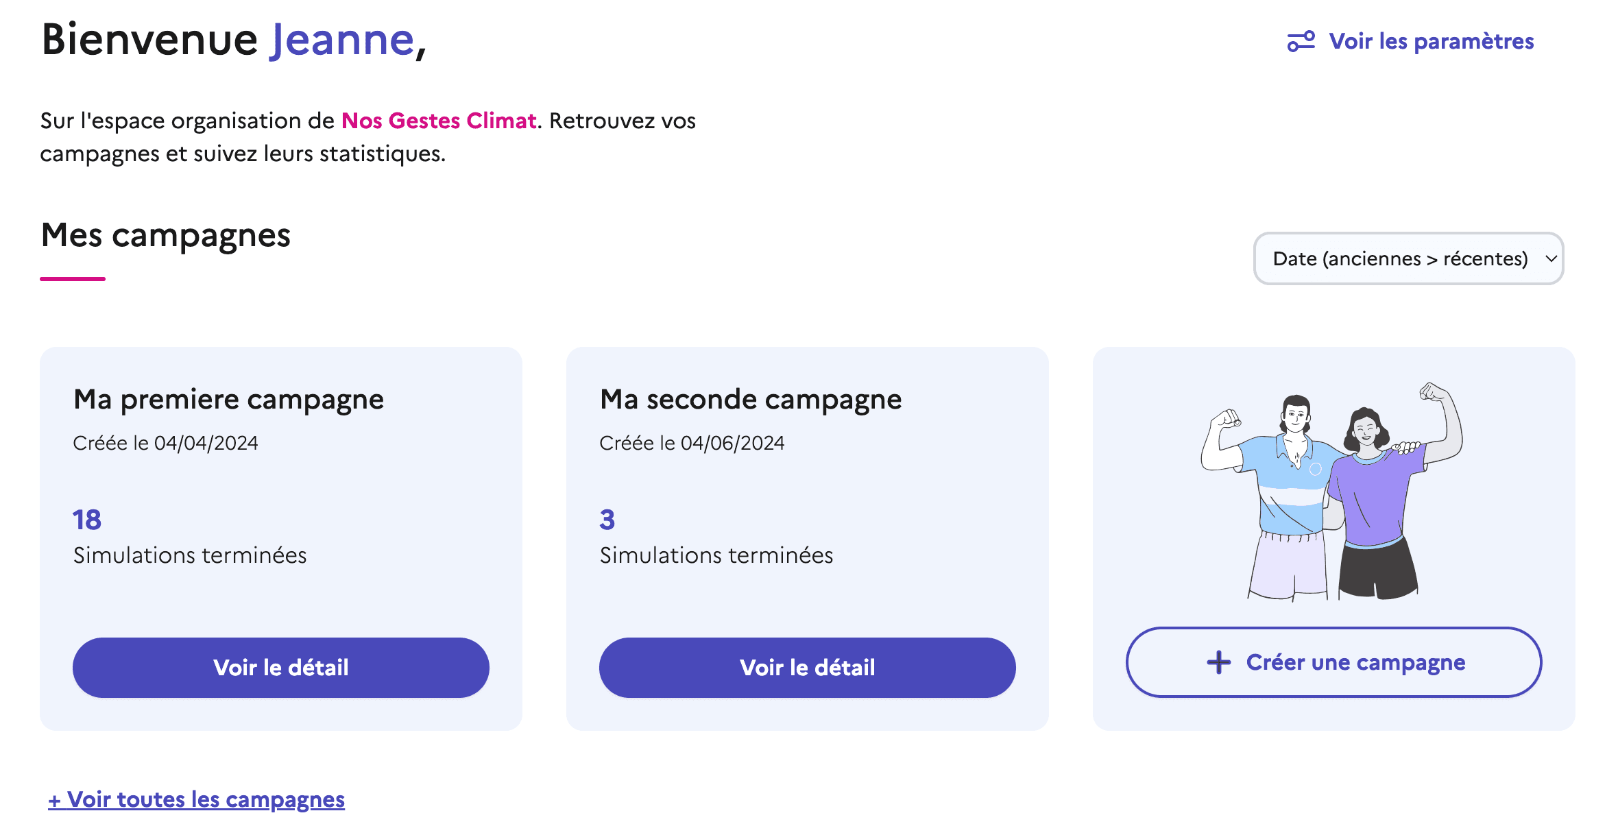Open details for Ma premiere campagne
The width and height of the screenshot is (1618, 835).
280,667
